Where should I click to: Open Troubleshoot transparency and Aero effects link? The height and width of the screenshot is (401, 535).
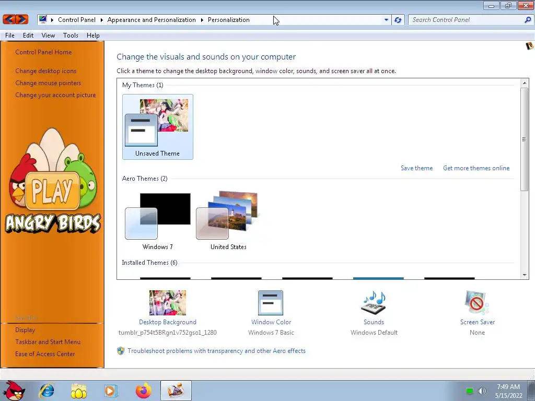(216, 351)
